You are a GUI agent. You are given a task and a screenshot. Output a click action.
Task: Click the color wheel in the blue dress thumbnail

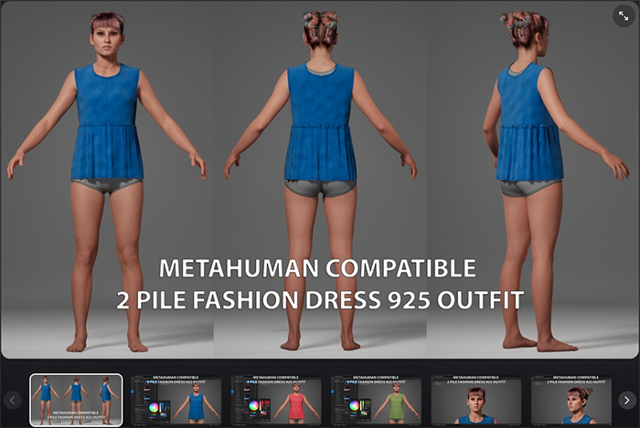coord(154,408)
